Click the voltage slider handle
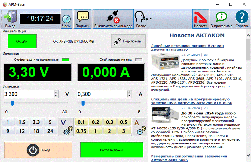Screen dimensions: 251x162 tap(12, 103)
